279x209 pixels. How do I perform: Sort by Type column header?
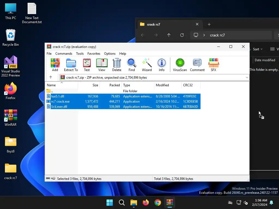[x=138, y=85]
